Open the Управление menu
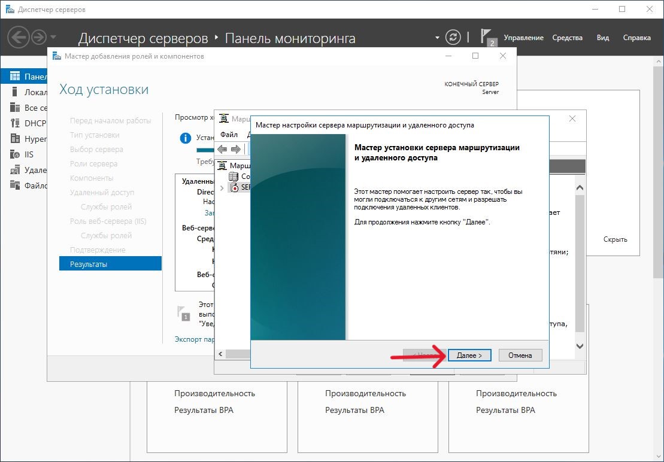 523,38
